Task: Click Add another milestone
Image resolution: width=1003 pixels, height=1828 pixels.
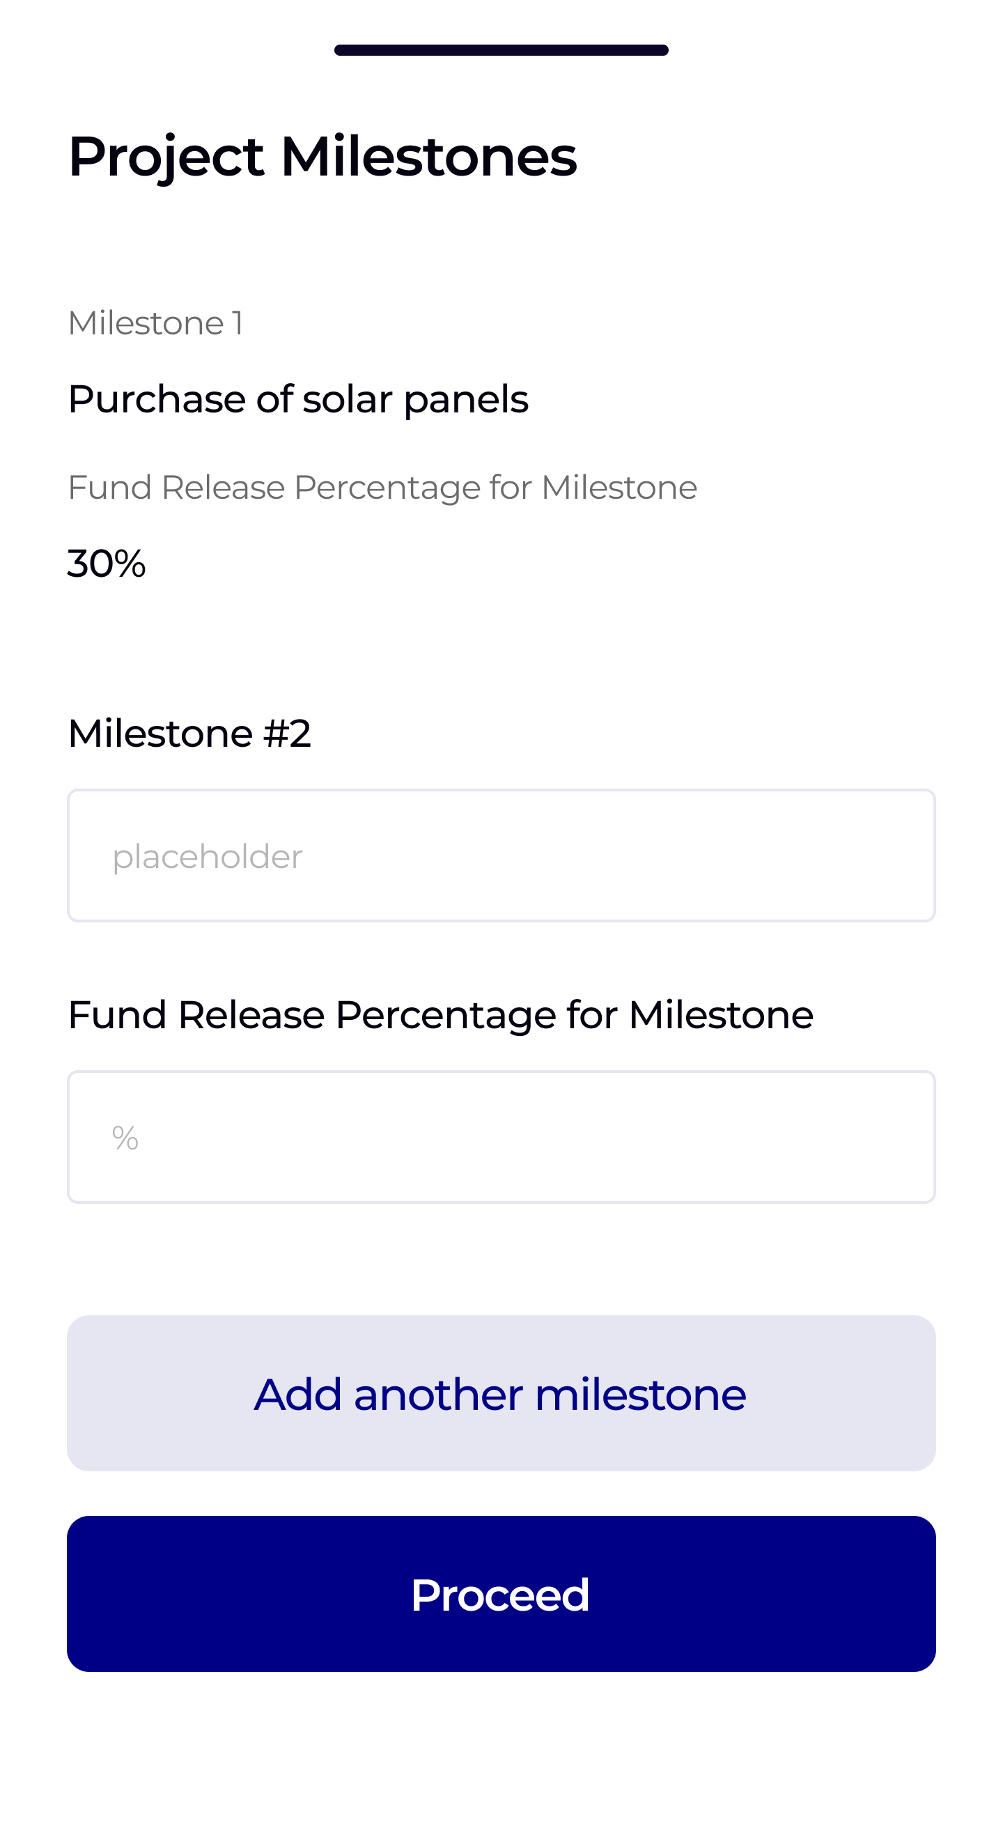Action: click(x=501, y=1394)
